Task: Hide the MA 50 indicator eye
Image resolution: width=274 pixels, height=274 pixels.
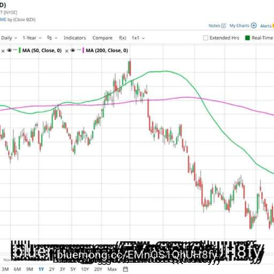Action: tap(9, 50)
